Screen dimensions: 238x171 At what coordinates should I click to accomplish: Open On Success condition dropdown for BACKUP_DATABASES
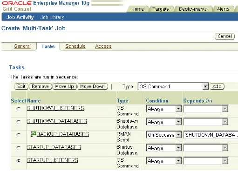click(163, 135)
